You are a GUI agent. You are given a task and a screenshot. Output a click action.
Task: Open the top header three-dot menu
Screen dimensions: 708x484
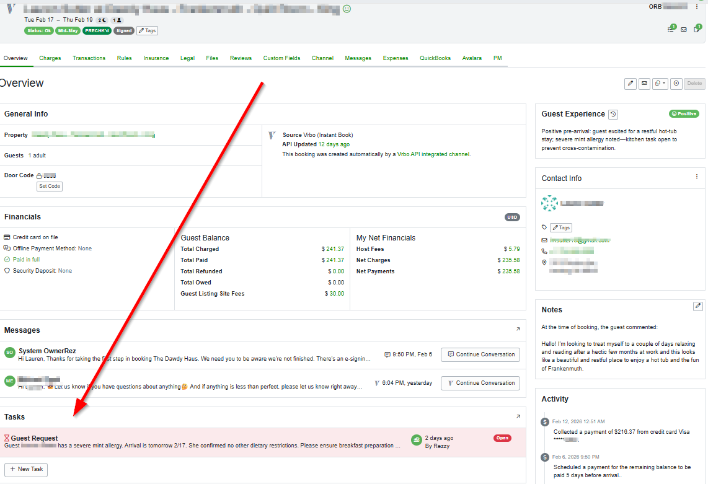697,7
